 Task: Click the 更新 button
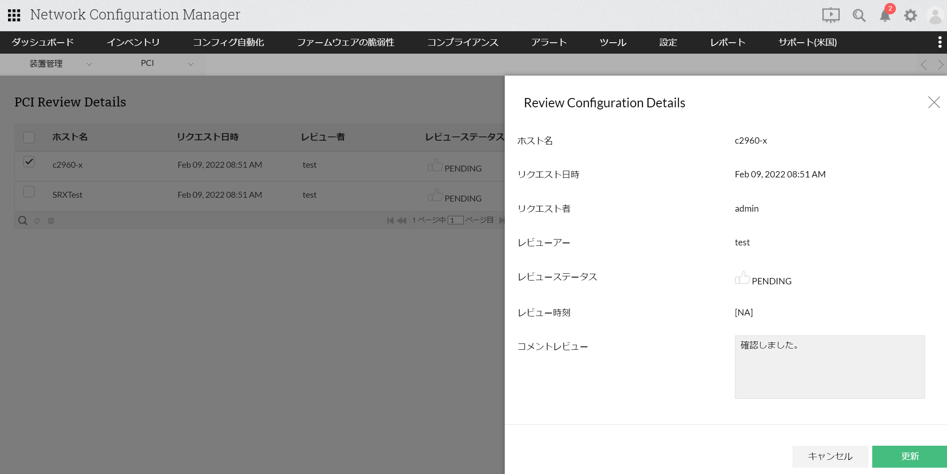pos(909,456)
